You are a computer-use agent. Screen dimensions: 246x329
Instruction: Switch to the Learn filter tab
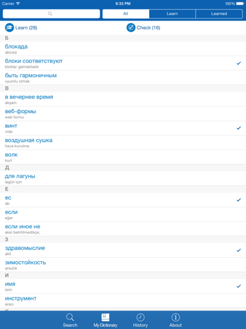tap(172, 14)
